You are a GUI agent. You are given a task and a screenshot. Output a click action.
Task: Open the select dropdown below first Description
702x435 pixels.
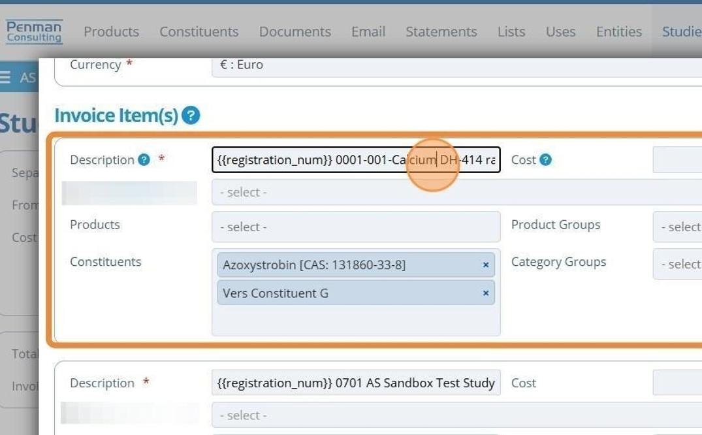456,193
